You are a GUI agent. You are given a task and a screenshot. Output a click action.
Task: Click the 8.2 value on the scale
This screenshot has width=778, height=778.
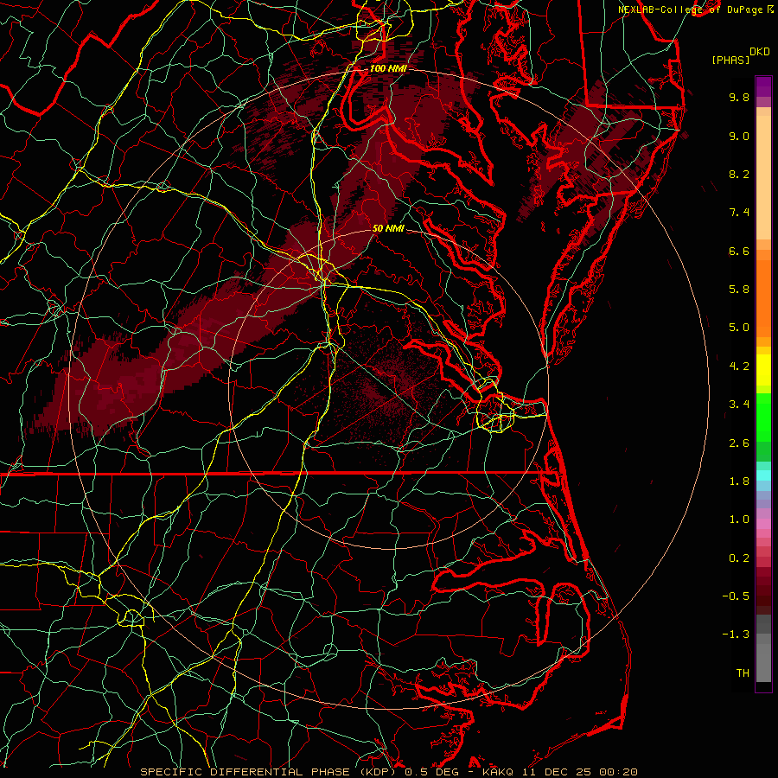click(x=739, y=174)
